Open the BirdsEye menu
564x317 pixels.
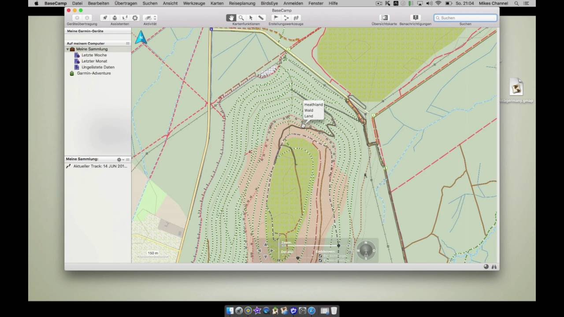269,3
